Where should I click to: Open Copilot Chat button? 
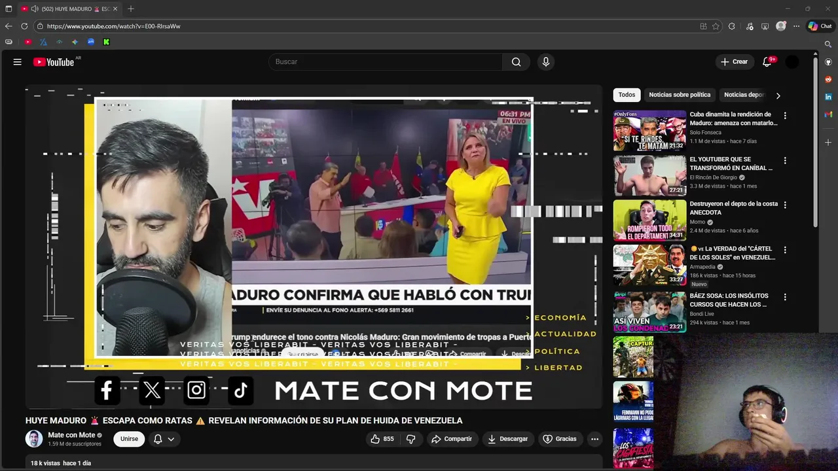[x=820, y=26]
